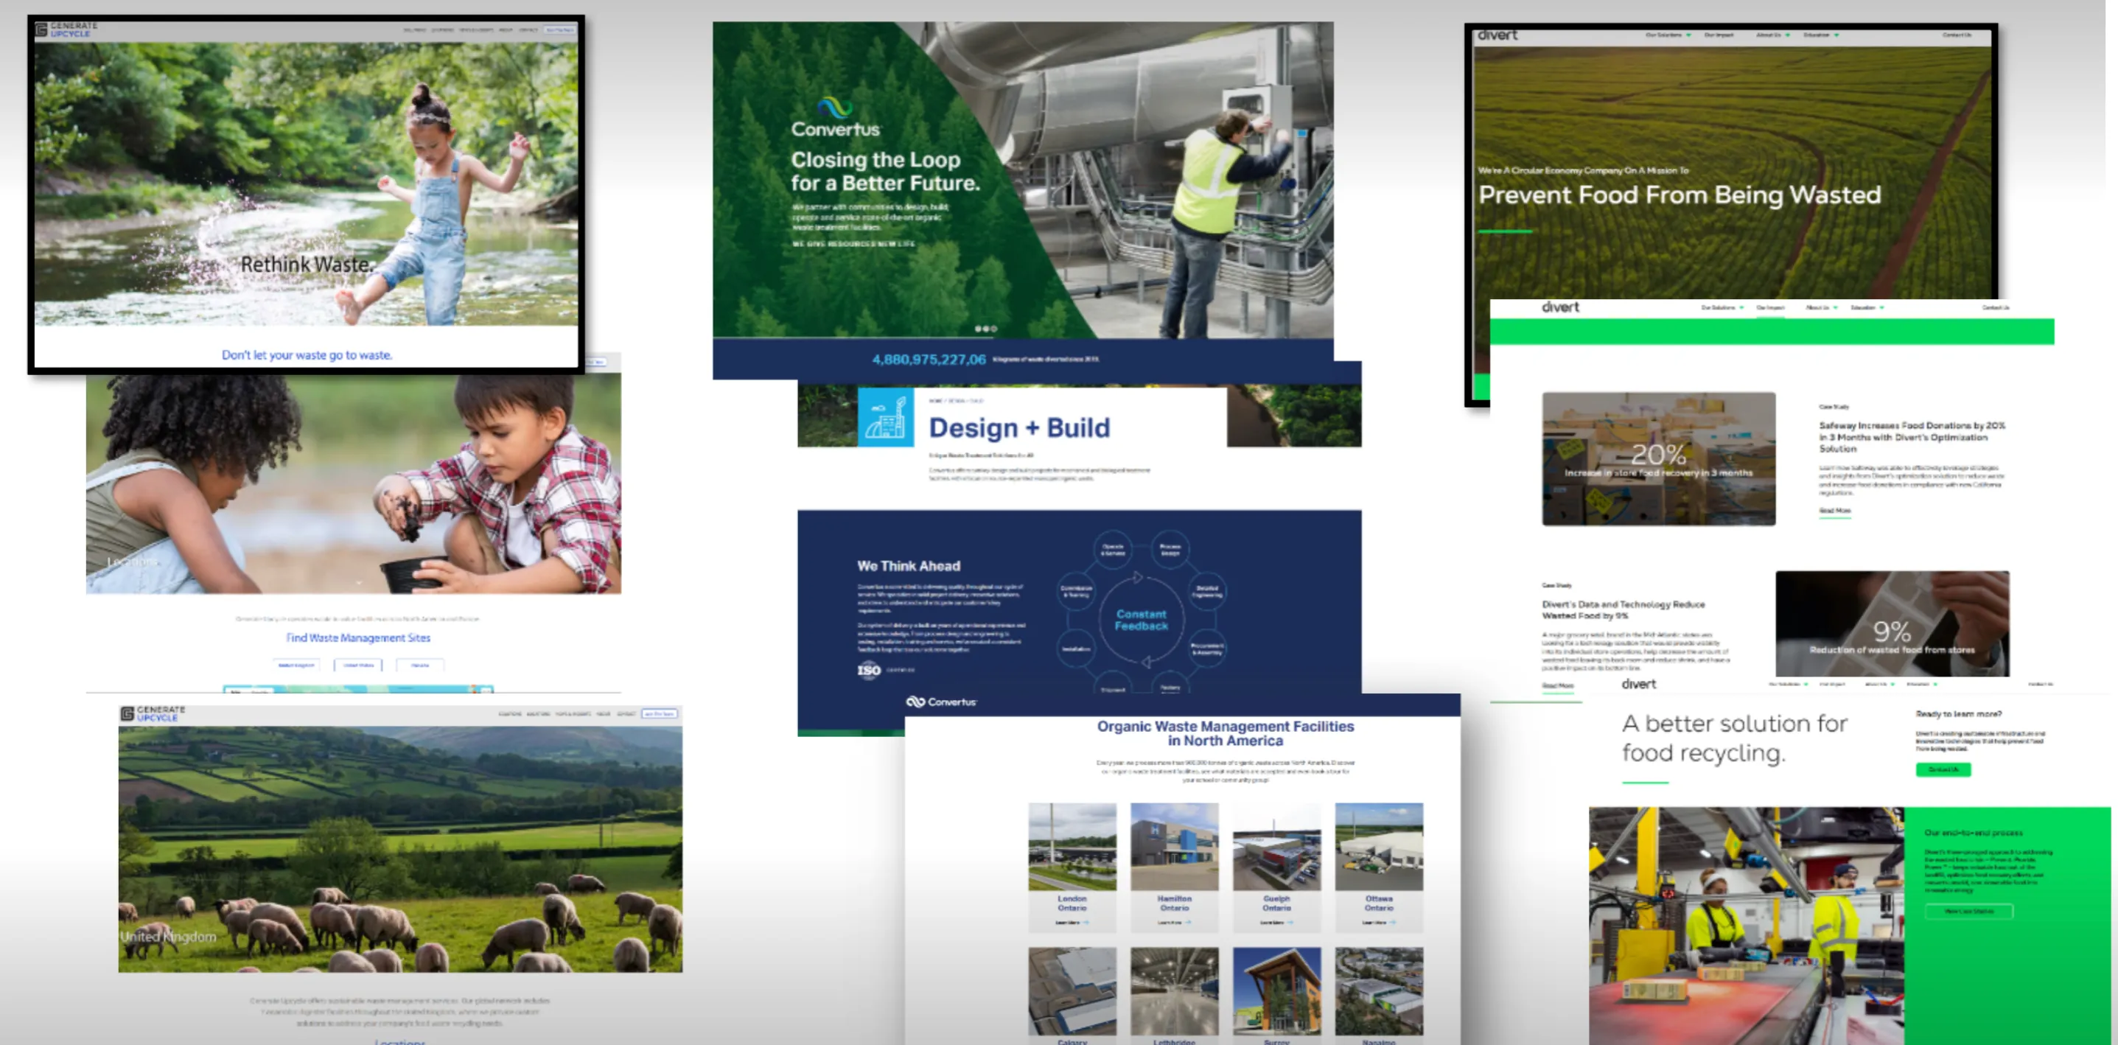Open Contact Us menu on divert hero page
This screenshot has height=1045, width=2118.
1957,35
